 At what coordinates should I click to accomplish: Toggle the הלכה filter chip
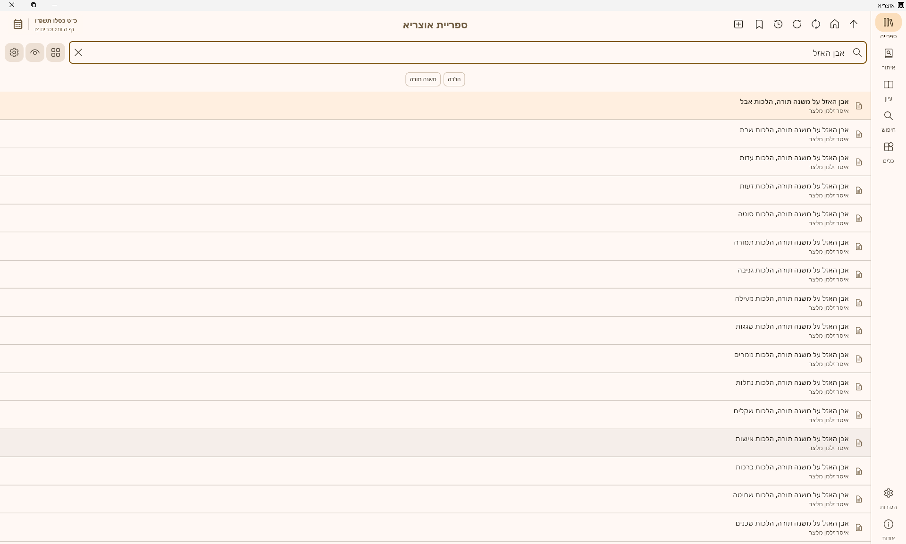tap(454, 79)
